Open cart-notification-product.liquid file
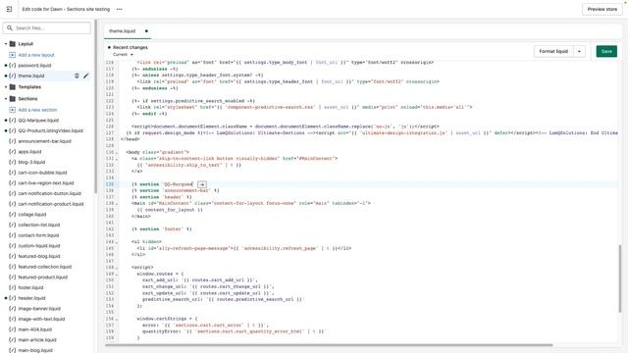628x353 pixels. pyautogui.click(x=51, y=204)
